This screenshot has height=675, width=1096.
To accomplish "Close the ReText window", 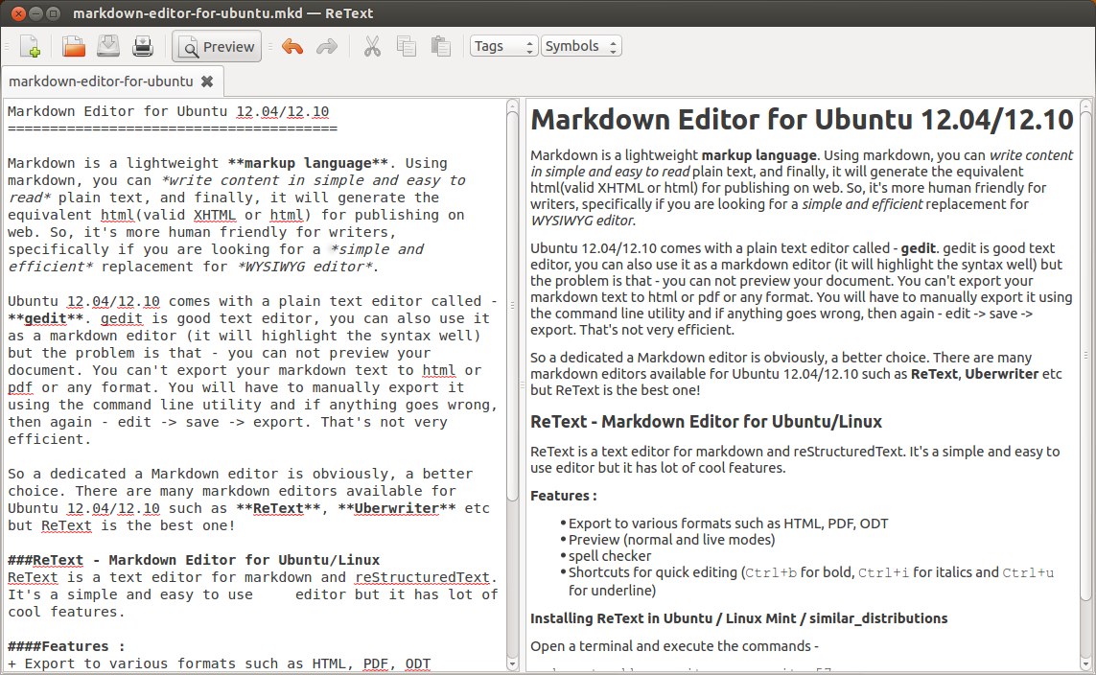I will (x=19, y=13).
